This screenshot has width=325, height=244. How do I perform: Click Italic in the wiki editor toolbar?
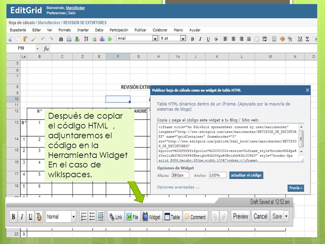click(22, 217)
